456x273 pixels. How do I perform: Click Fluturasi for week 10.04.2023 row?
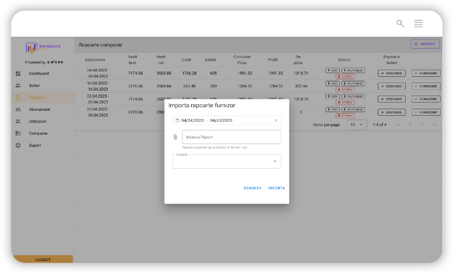click(353, 84)
